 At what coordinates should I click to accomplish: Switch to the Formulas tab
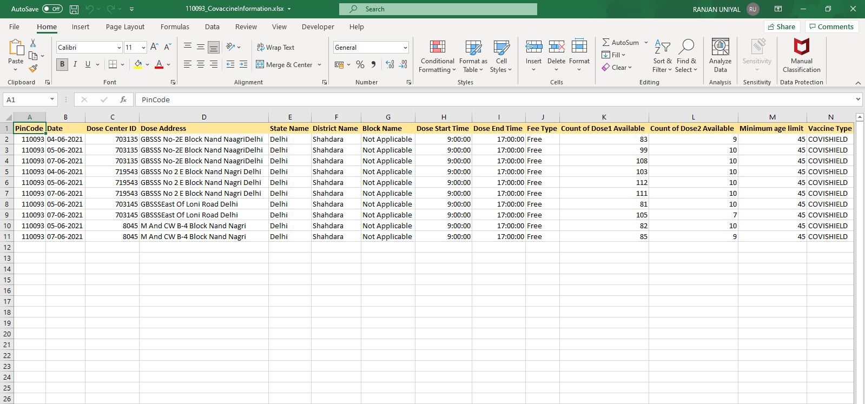[175, 27]
